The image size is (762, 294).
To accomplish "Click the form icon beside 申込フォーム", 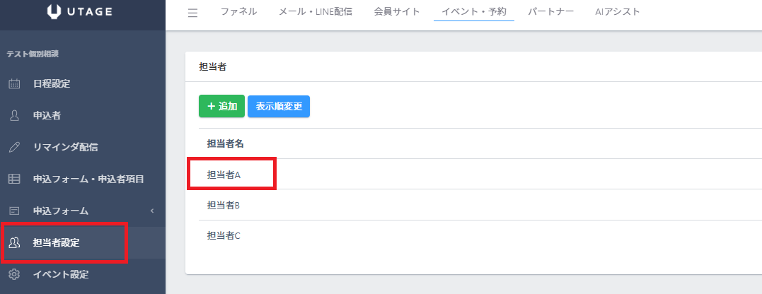I will [13, 211].
